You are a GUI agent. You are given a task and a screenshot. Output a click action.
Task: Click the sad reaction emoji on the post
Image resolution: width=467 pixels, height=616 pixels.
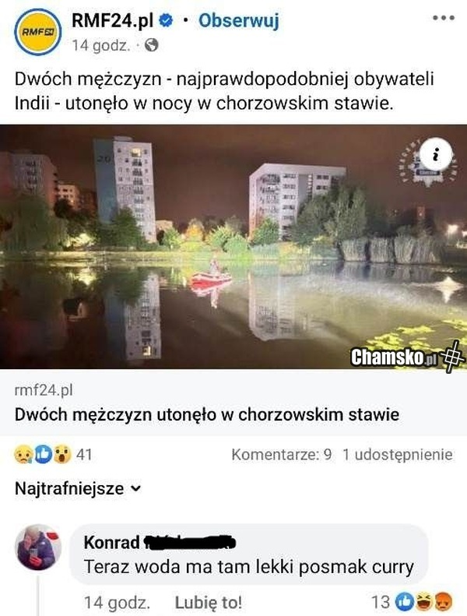pyautogui.click(x=23, y=455)
